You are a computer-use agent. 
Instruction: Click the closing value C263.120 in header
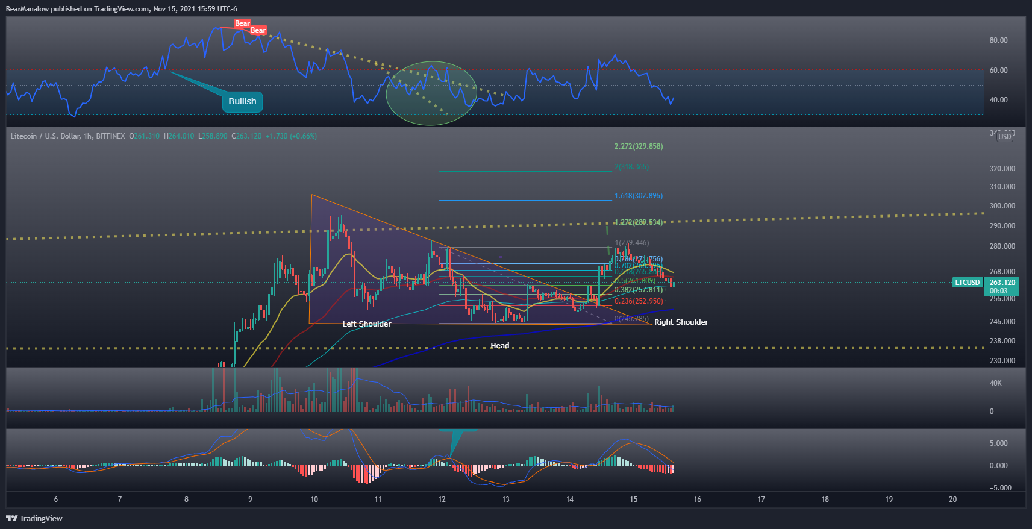[x=246, y=136]
